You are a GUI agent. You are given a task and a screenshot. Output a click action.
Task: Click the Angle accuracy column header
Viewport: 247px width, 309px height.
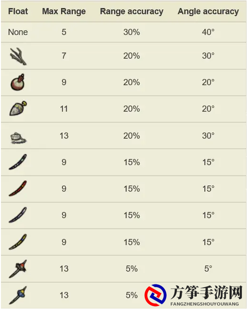coord(208,11)
